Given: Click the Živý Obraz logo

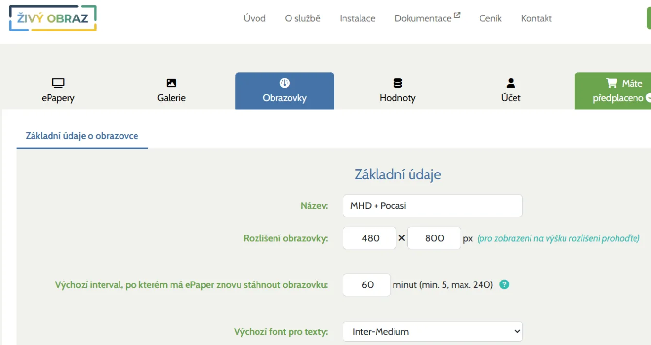Looking at the screenshot, I should [x=52, y=18].
